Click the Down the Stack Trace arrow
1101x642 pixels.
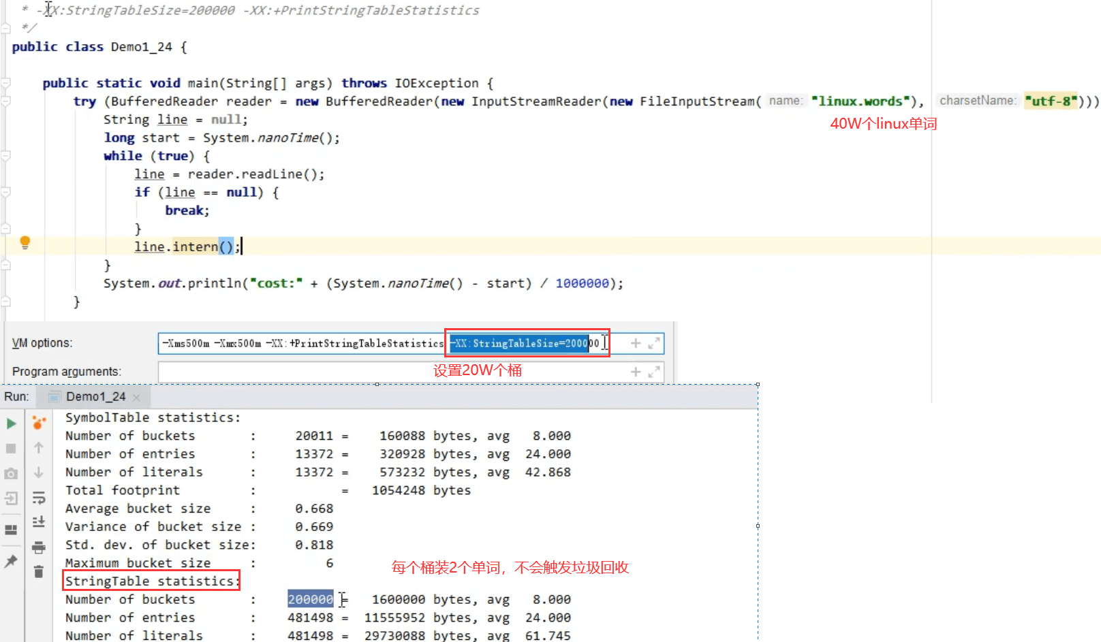pyautogui.click(x=39, y=472)
